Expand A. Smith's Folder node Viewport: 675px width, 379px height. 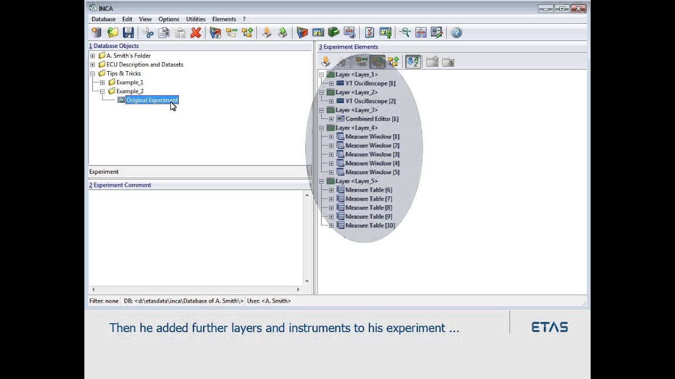pos(93,56)
